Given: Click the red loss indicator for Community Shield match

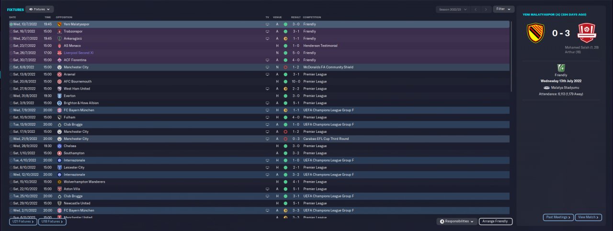Looking at the screenshot, I should [x=285, y=67].
